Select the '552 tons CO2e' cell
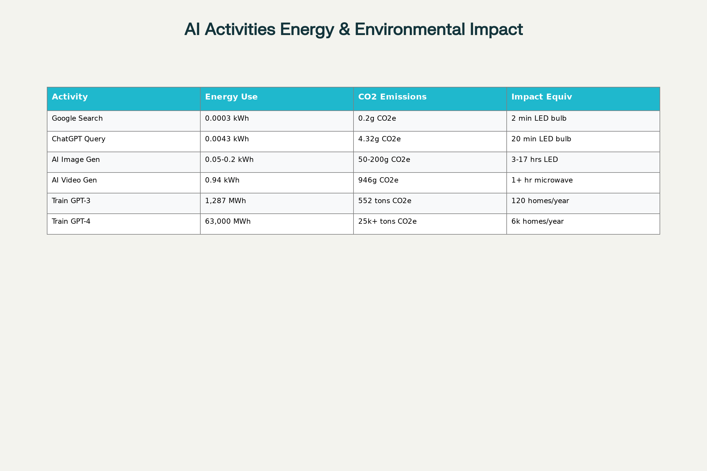This screenshot has height=471, width=707. tap(384, 201)
